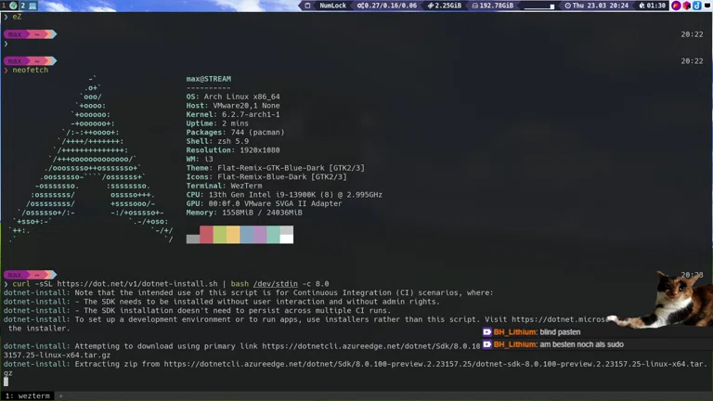Screen dimensions: 713x401
Task: Open a new wezterm tab with plus button
Action: 60,395
